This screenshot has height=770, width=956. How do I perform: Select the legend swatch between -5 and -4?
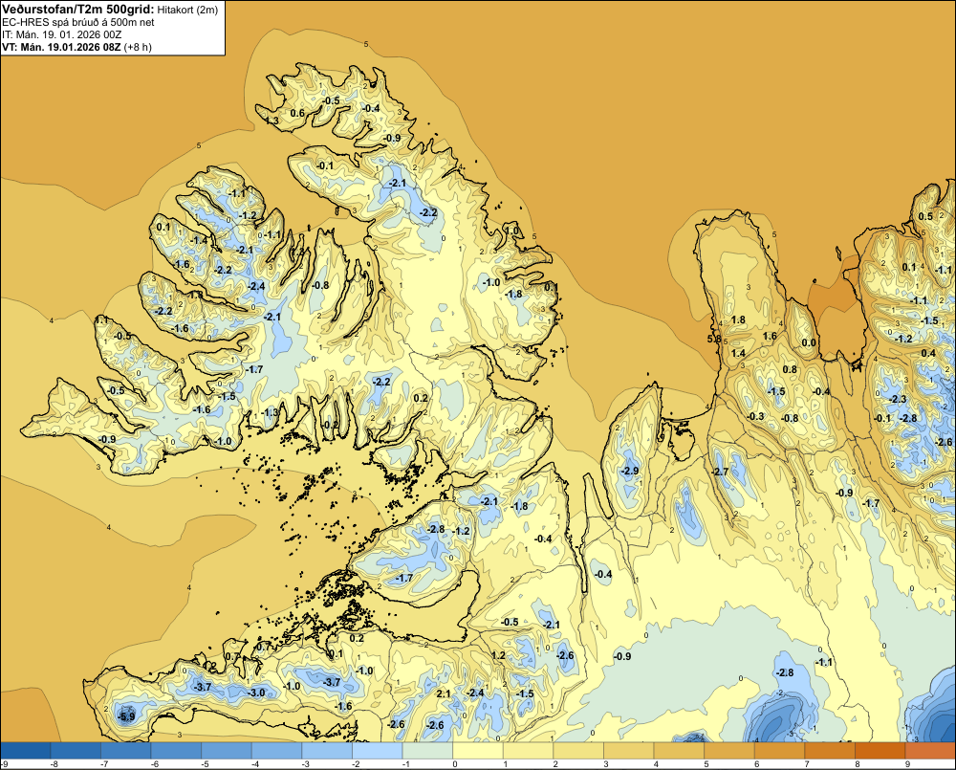(227, 751)
